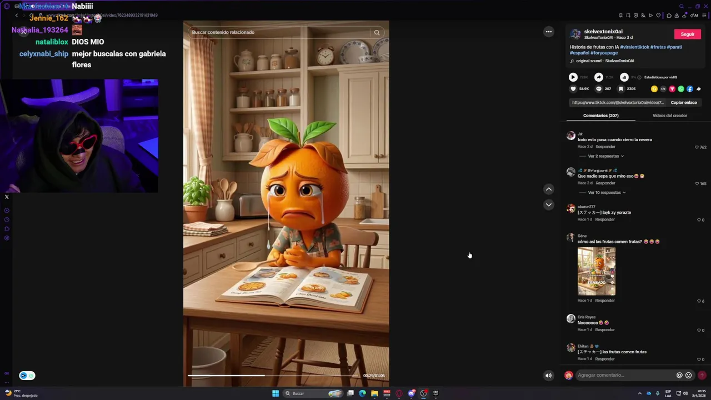Click the search magnifier in related content bar
The width and height of the screenshot is (711, 400).
click(x=377, y=32)
